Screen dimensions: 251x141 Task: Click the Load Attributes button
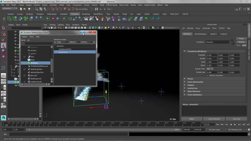tap(214, 119)
